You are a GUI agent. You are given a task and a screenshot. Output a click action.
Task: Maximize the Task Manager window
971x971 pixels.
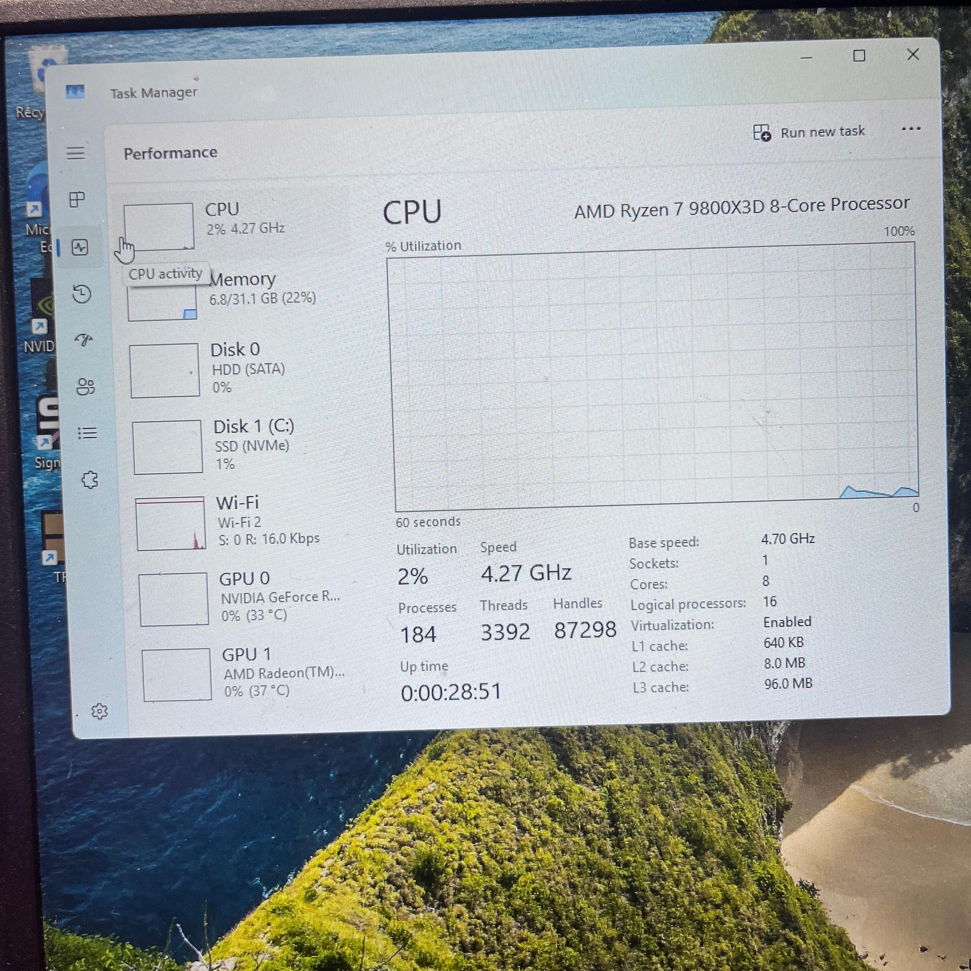click(x=860, y=56)
